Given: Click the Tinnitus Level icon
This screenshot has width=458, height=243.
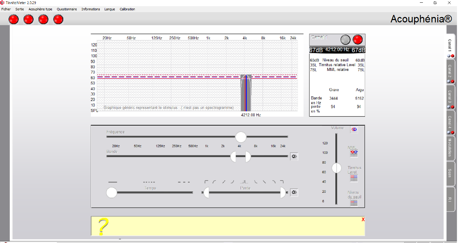Looking at the screenshot, I should 354,178.
